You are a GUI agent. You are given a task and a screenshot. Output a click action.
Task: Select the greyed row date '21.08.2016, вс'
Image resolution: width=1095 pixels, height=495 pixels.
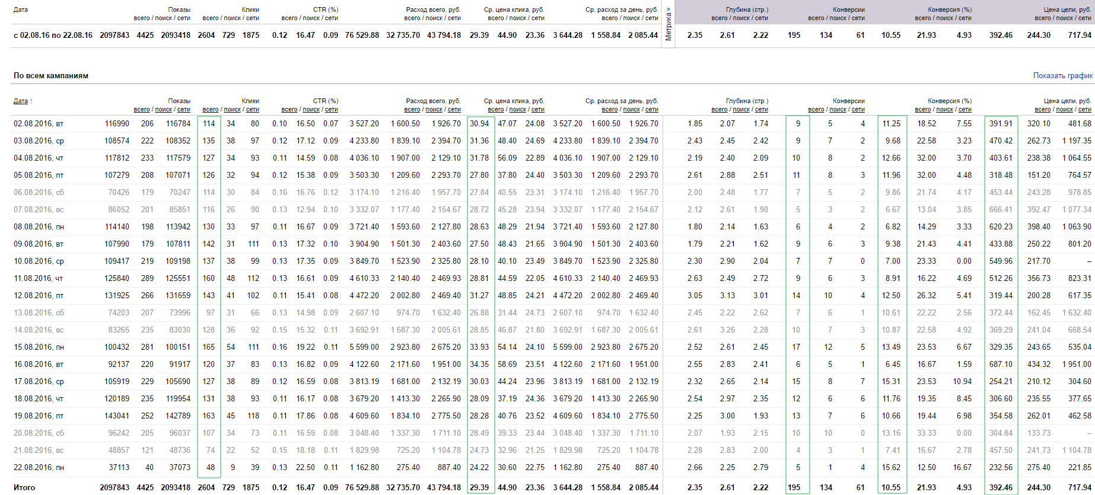[x=39, y=451]
